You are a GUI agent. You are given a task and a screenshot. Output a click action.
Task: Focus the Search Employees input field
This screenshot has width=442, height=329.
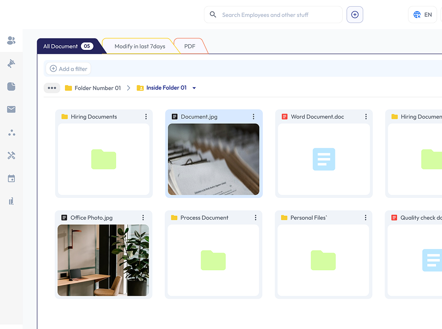pyautogui.click(x=273, y=15)
